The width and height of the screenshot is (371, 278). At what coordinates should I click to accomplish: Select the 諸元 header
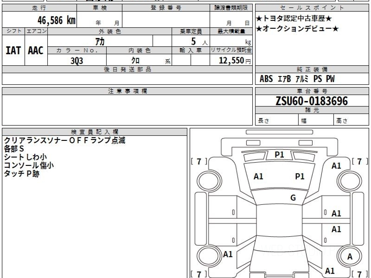click(x=312, y=110)
